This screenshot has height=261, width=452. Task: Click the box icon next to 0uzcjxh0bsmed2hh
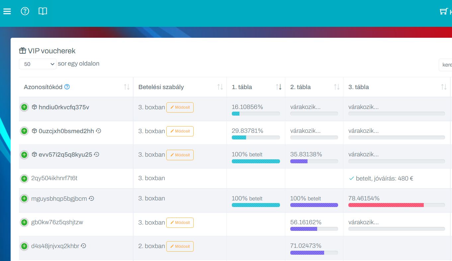34,131
